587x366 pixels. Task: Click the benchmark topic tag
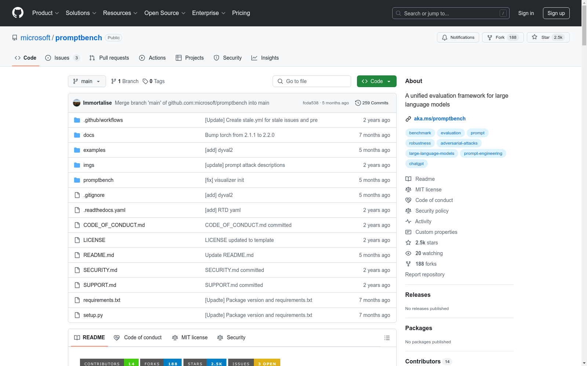coord(420,133)
